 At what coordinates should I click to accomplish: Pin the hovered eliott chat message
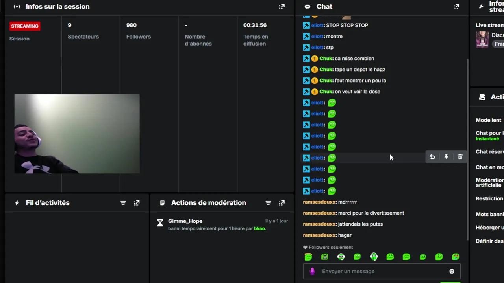tap(446, 157)
